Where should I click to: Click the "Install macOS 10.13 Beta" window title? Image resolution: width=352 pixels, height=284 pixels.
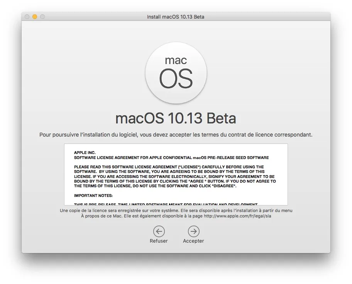[176, 17]
